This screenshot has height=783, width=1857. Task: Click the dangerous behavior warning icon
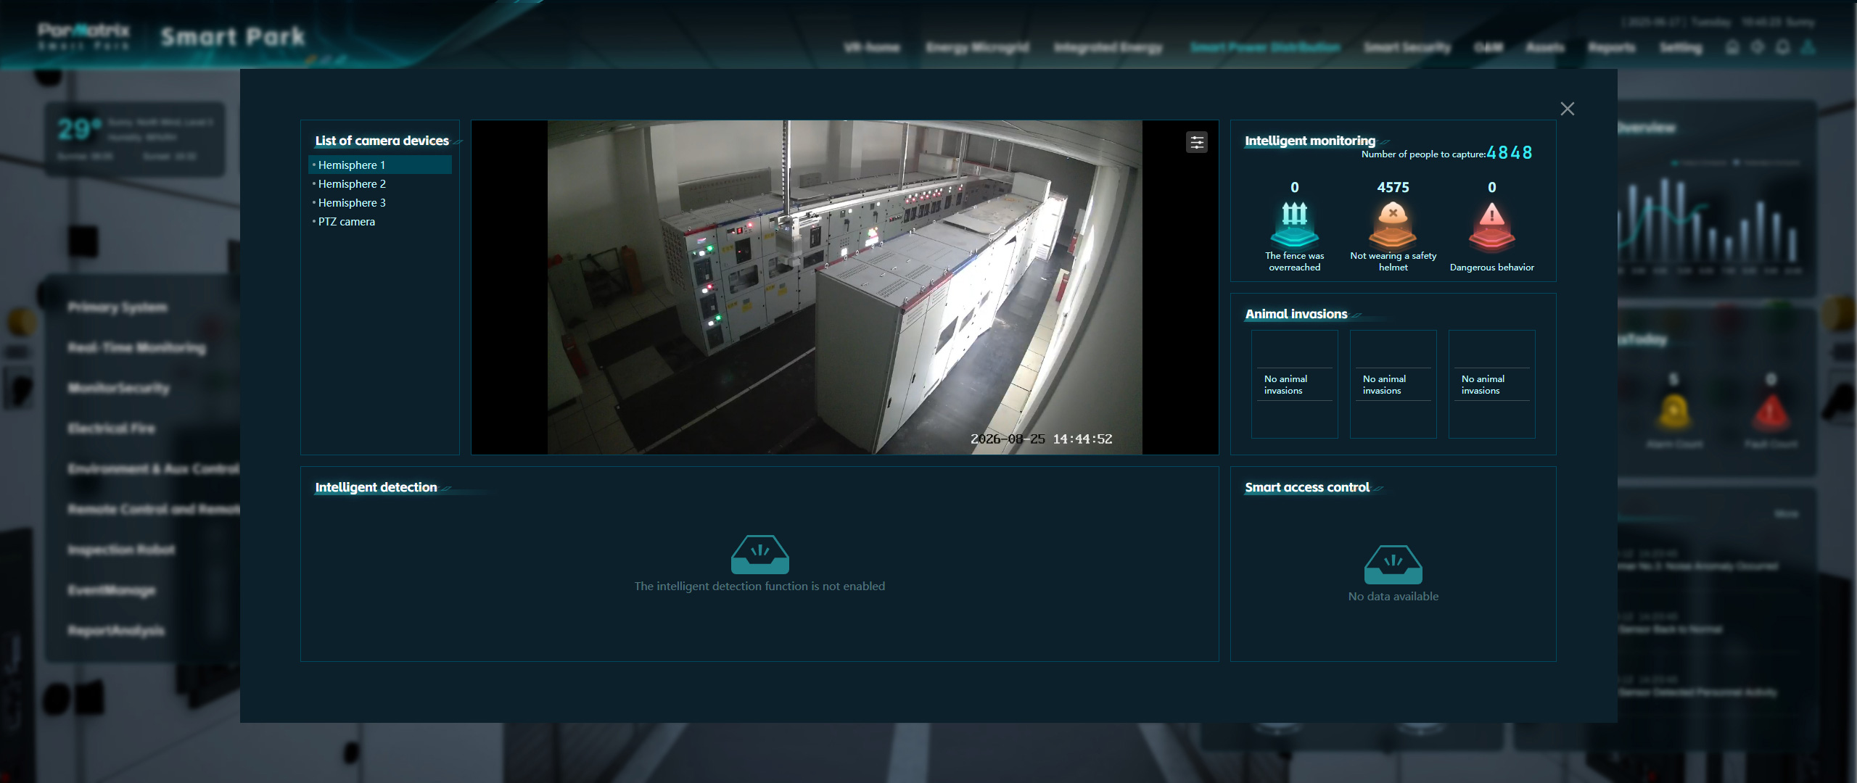1491,225
